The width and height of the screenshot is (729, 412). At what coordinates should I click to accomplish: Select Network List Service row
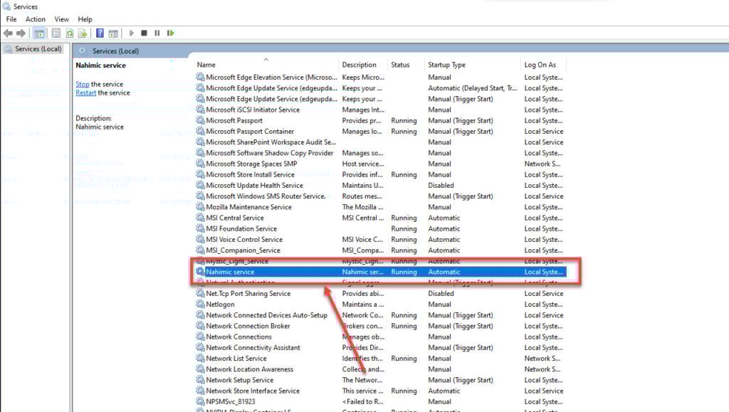click(x=380, y=358)
